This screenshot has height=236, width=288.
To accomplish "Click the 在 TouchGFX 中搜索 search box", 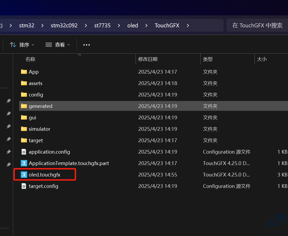I will point(257,25).
